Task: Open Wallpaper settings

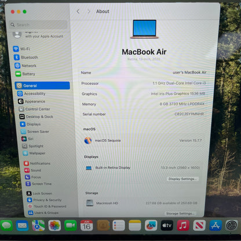Action: coord(34,153)
